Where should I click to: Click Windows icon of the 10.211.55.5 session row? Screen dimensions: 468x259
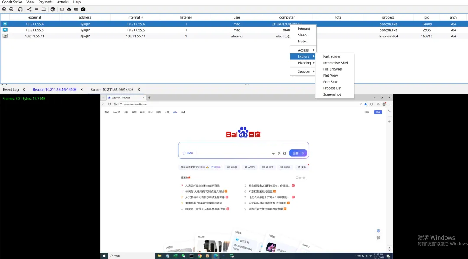pyautogui.click(x=5, y=30)
